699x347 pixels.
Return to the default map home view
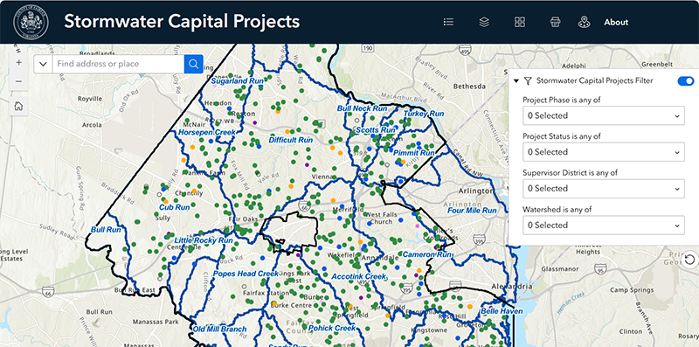[18, 106]
